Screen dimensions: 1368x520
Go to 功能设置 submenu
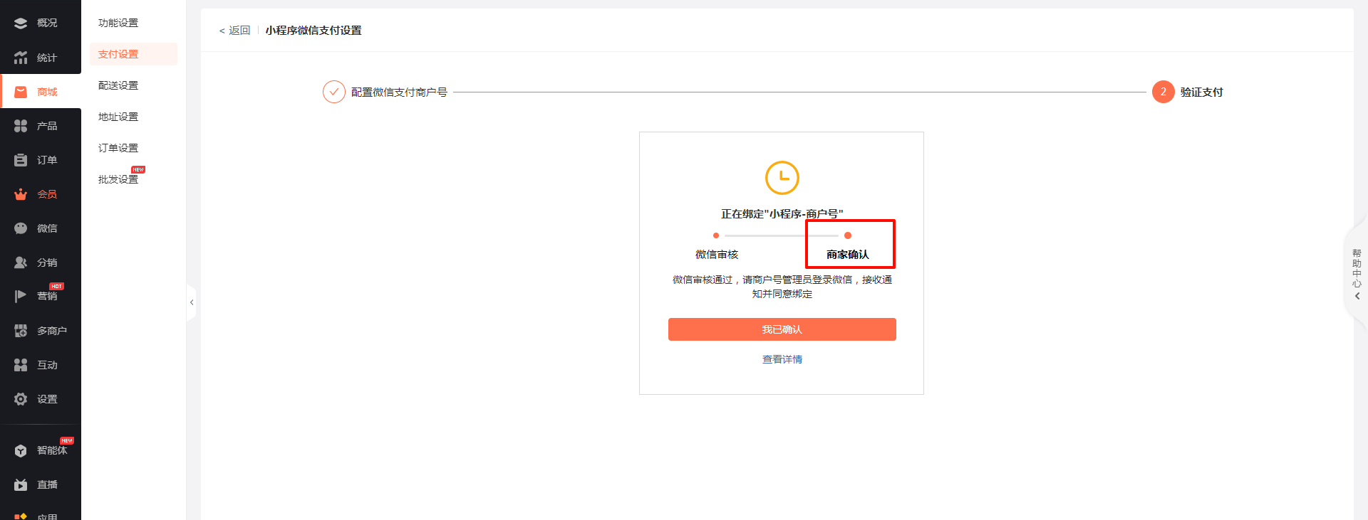coord(118,23)
